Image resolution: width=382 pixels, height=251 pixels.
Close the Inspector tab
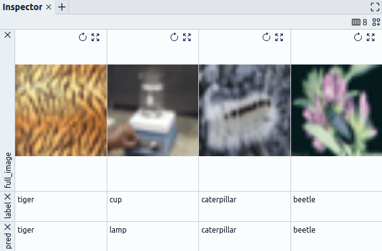tap(49, 8)
